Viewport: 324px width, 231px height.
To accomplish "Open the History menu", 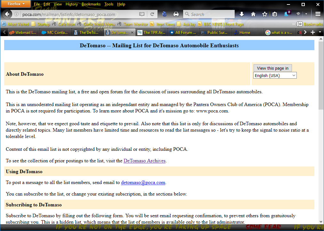I will [72, 4].
